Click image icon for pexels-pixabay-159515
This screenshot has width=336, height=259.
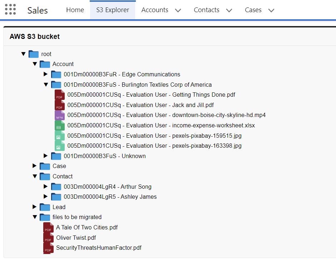pos(60,136)
